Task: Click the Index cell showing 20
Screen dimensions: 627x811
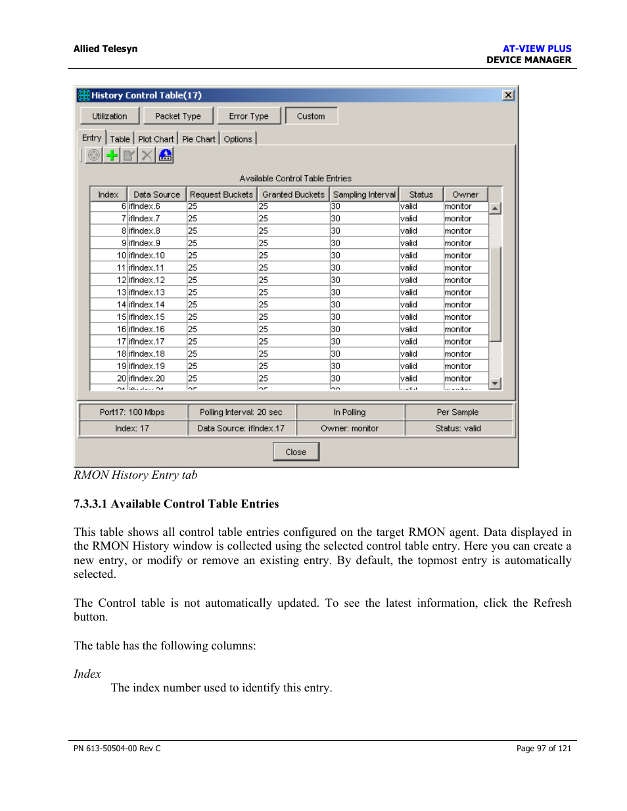Action: pos(109,379)
